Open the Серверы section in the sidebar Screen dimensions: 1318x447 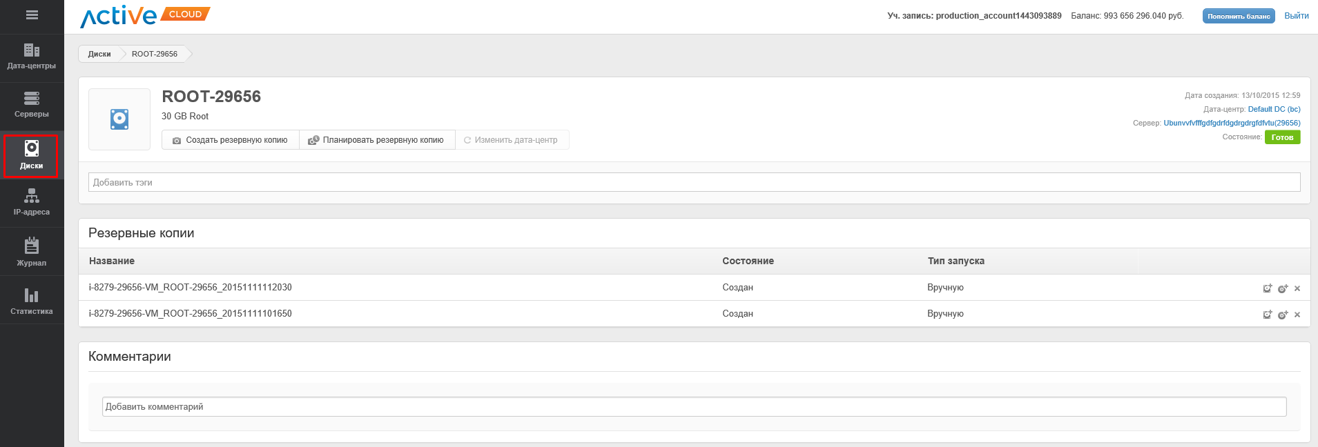click(32, 105)
